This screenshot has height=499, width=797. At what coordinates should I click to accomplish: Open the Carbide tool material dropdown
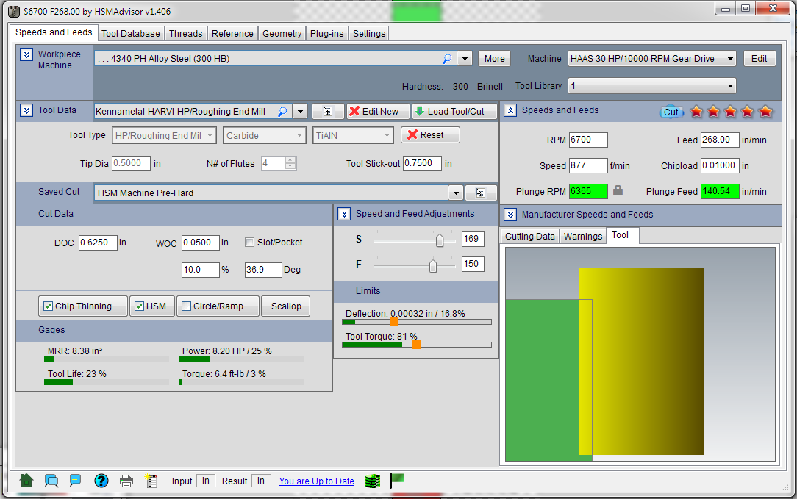point(264,136)
